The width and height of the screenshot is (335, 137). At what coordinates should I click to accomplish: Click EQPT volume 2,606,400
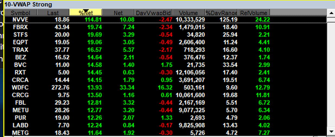(192, 42)
